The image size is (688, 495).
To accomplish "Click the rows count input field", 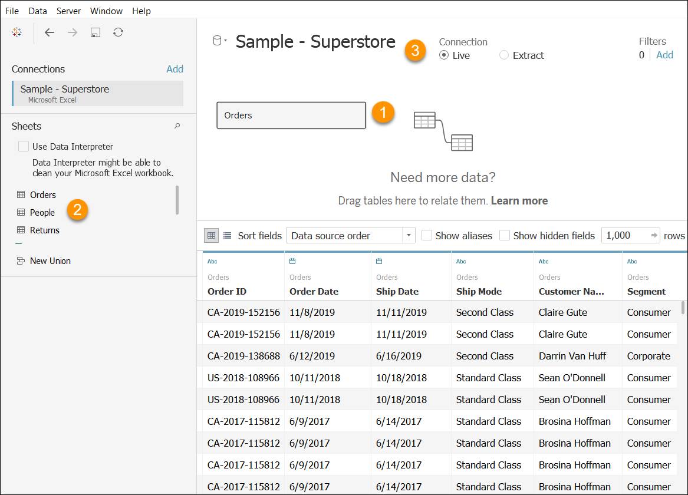I will 631,236.
